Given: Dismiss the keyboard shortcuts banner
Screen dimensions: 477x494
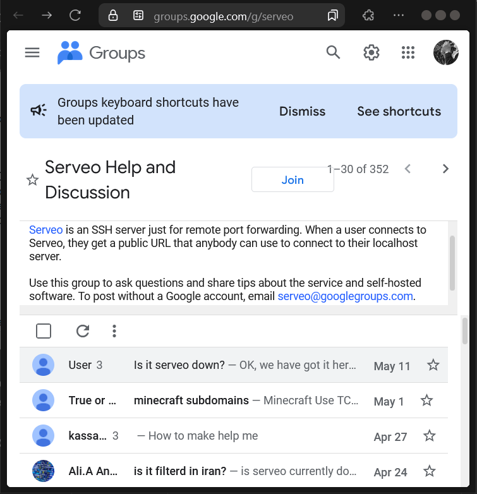Looking at the screenshot, I should (302, 111).
